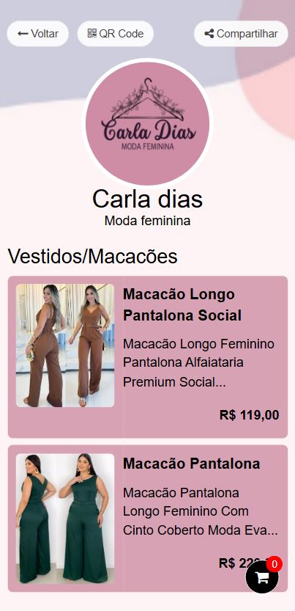Open the shopping cart icon
Image resolution: width=295 pixels, height=611 pixels.
pyautogui.click(x=262, y=577)
